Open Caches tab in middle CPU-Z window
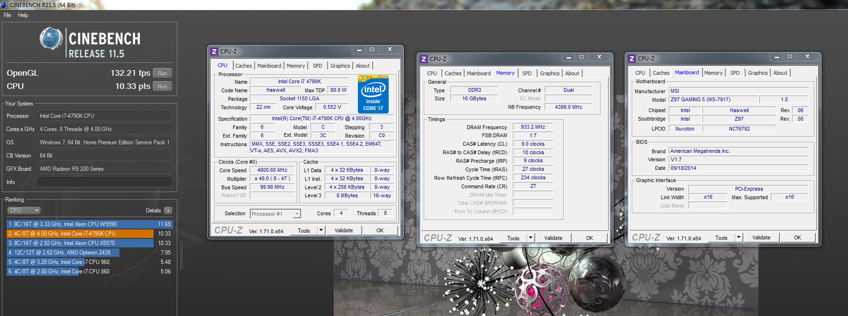The image size is (848, 316). 453,73
